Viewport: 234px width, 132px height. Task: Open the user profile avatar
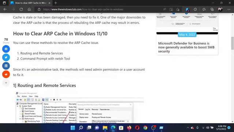220,9
